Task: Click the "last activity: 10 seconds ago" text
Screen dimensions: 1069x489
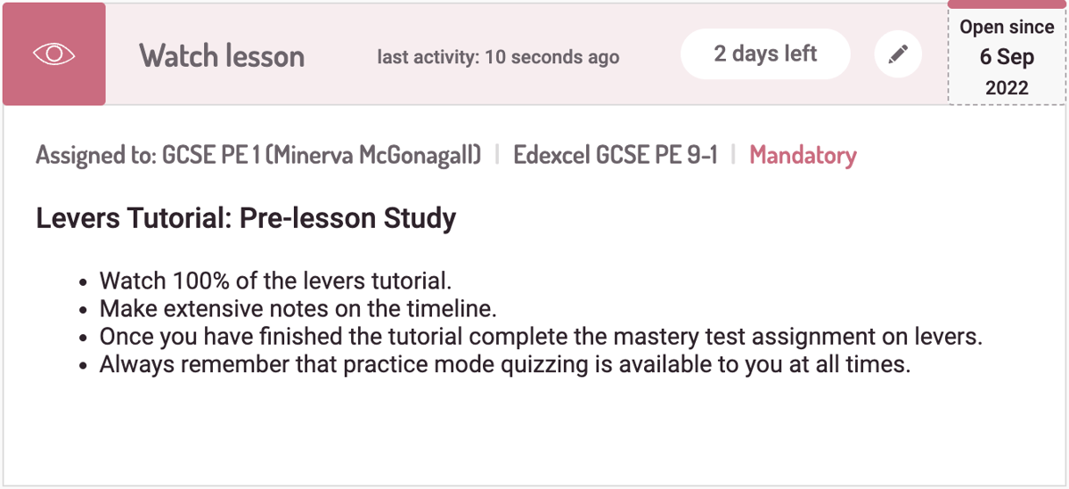Action: click(498, 57)
